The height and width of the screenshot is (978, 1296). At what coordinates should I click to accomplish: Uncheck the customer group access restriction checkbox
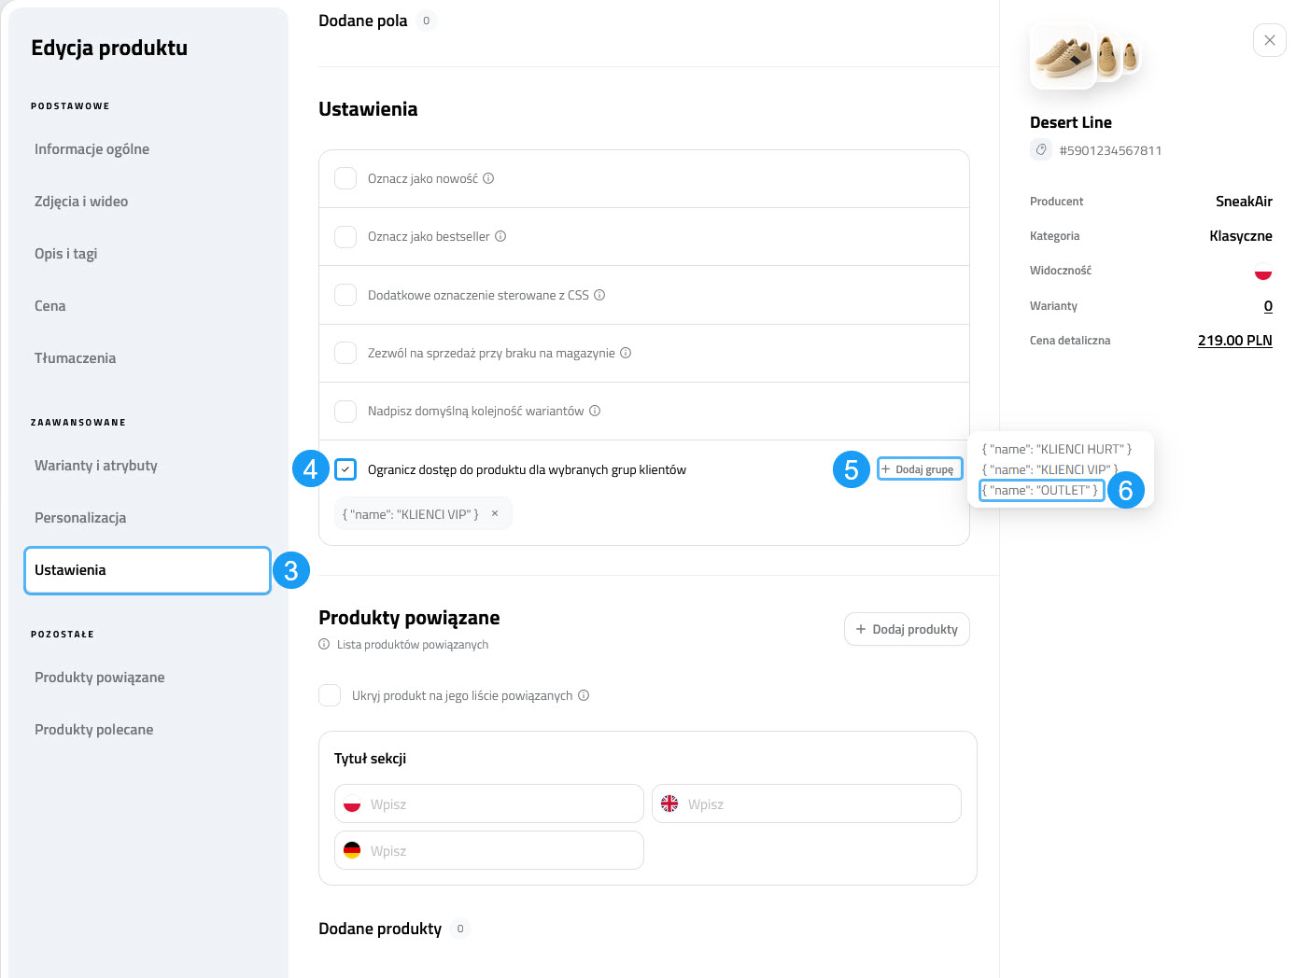tap(345, 469)
